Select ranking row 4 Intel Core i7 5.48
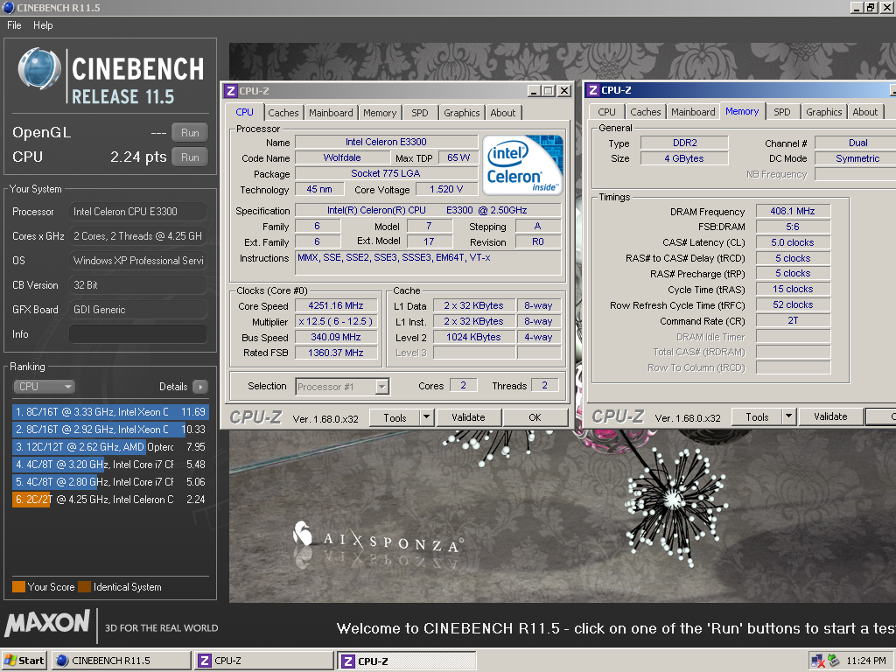The height and width of the screenshot is (672, 896). (x=109, y=465)
